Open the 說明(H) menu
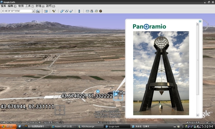The height and width of the screenshot is (129, 215). (51, 6)
